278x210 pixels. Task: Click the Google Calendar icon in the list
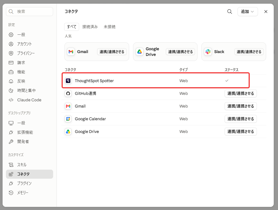[68, 119]
